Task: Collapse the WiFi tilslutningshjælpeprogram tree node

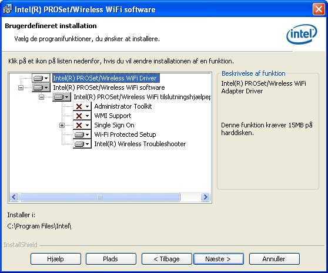Action: [41, 97]
